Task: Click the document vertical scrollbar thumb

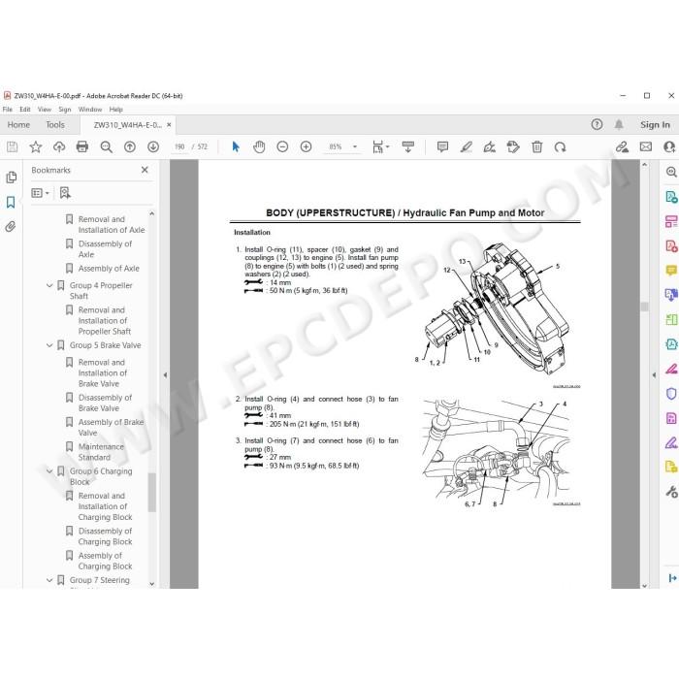Action: click(644, 307)
